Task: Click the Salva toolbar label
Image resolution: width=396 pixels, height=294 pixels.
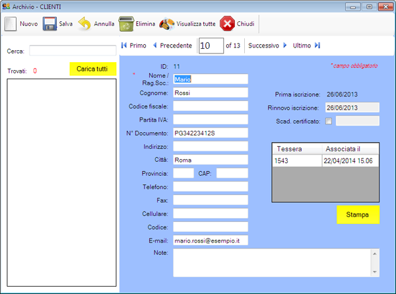Action: coord(65,24)
